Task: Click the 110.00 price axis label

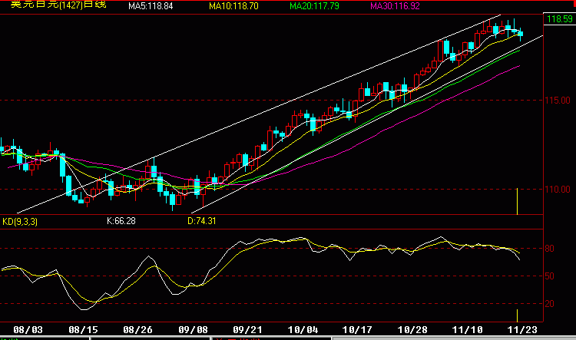Action: click(558, 190)
